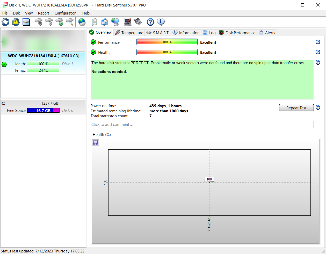This screenshot has width=326, height=254.
Task: Click the speaker sound toolbar icon
Action: [138, 22]
